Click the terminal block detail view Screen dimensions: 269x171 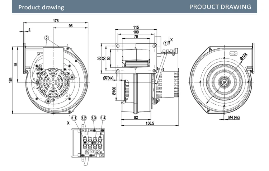(88, 144)
